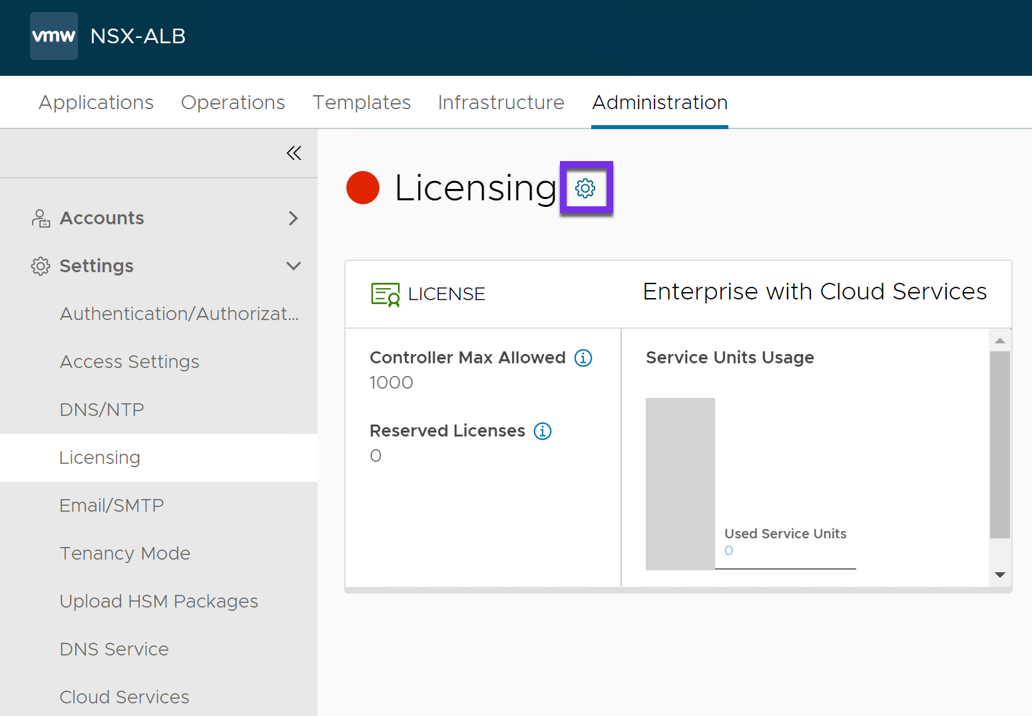Image resolution: width=1032 pixels, height=716 pixels.
Task: Click the Accounts user icon
Action: (41, 218)
